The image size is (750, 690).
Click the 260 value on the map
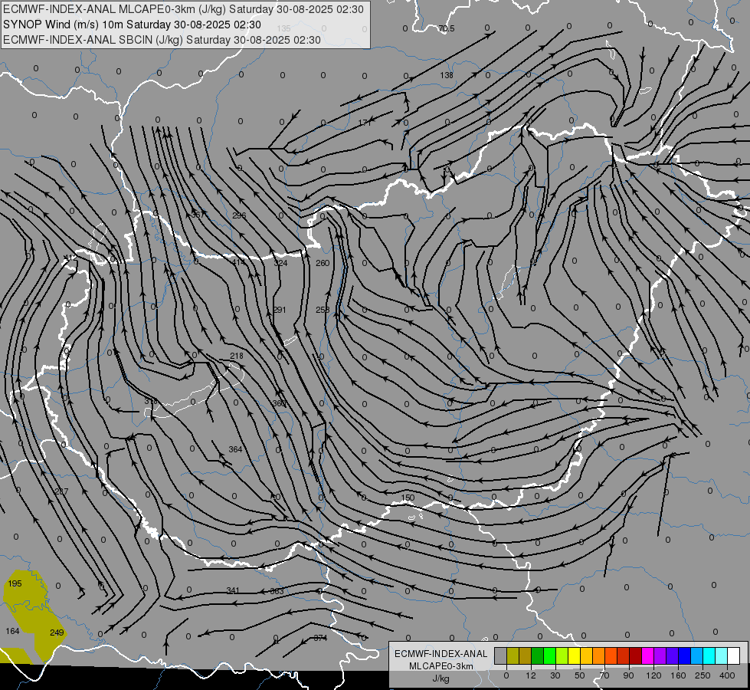pyautogui.click(x=323, y=263)
